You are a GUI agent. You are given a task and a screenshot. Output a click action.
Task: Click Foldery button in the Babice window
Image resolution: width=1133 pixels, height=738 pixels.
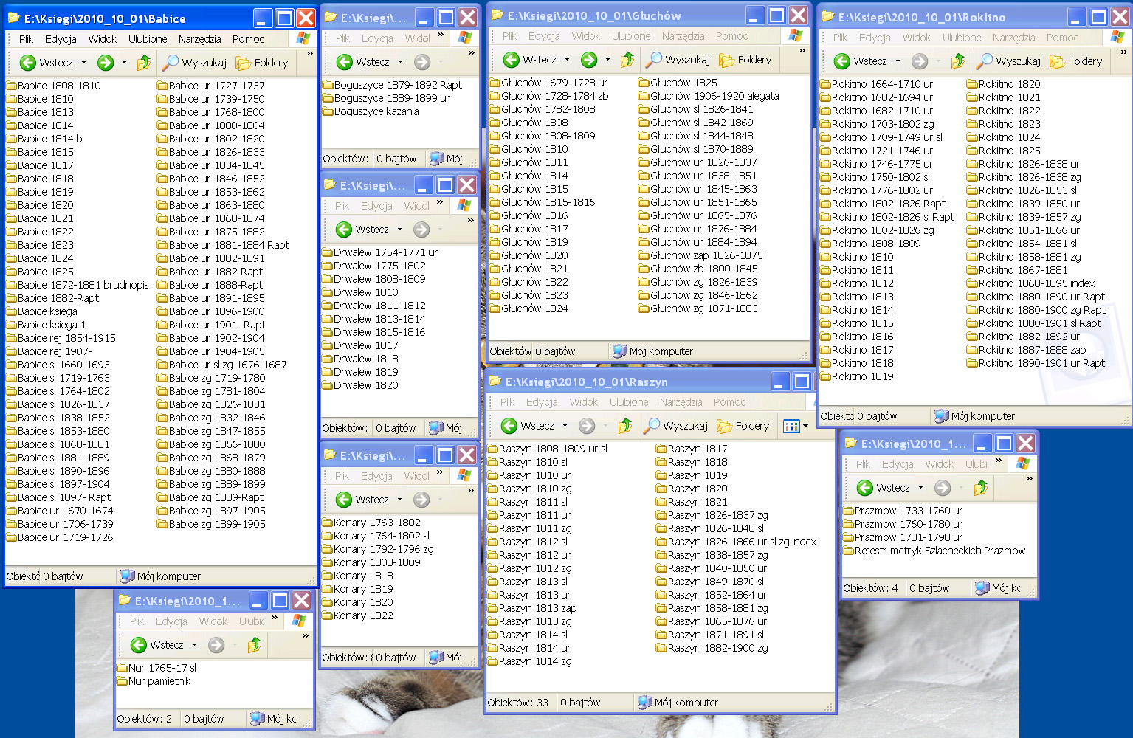pyautogui.click(x=262, y=63)
